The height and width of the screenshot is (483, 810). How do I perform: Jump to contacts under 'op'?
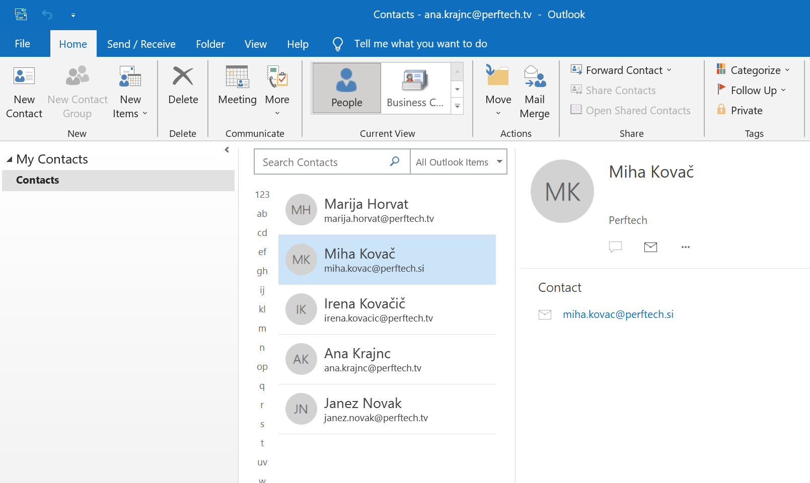pyautogui.click(x=262, y=367)
